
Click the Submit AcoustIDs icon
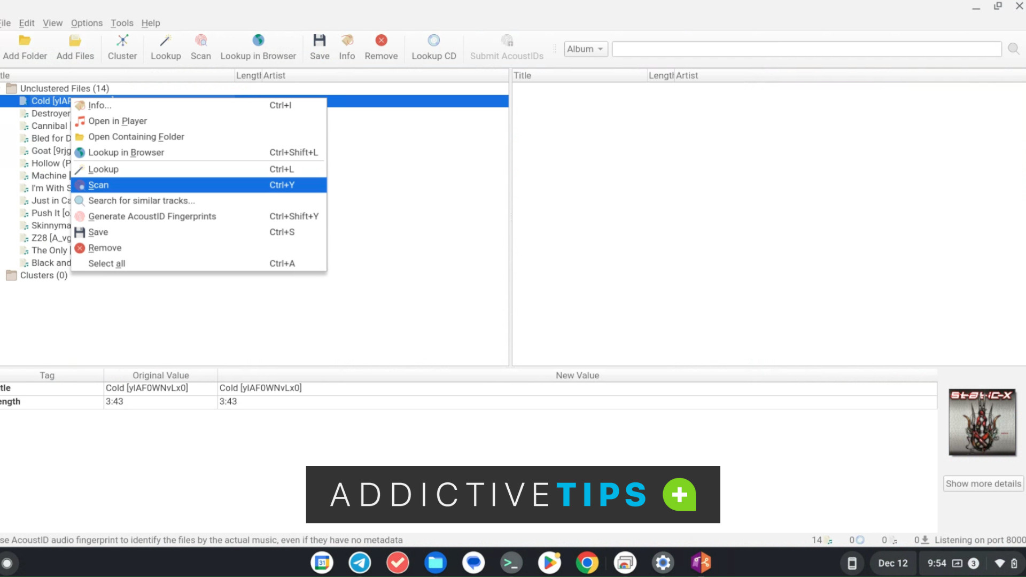(507, 47)
